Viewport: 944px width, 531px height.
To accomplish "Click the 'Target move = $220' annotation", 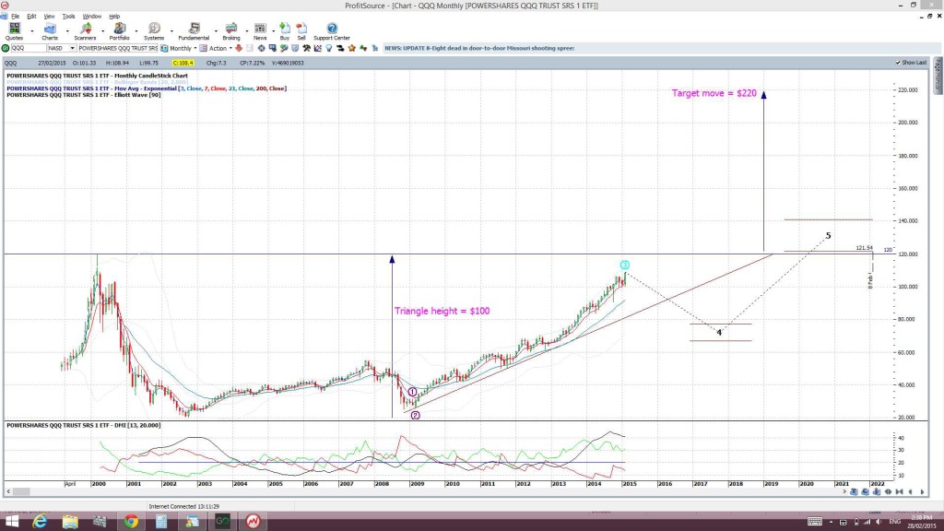I will coord(714,93).
